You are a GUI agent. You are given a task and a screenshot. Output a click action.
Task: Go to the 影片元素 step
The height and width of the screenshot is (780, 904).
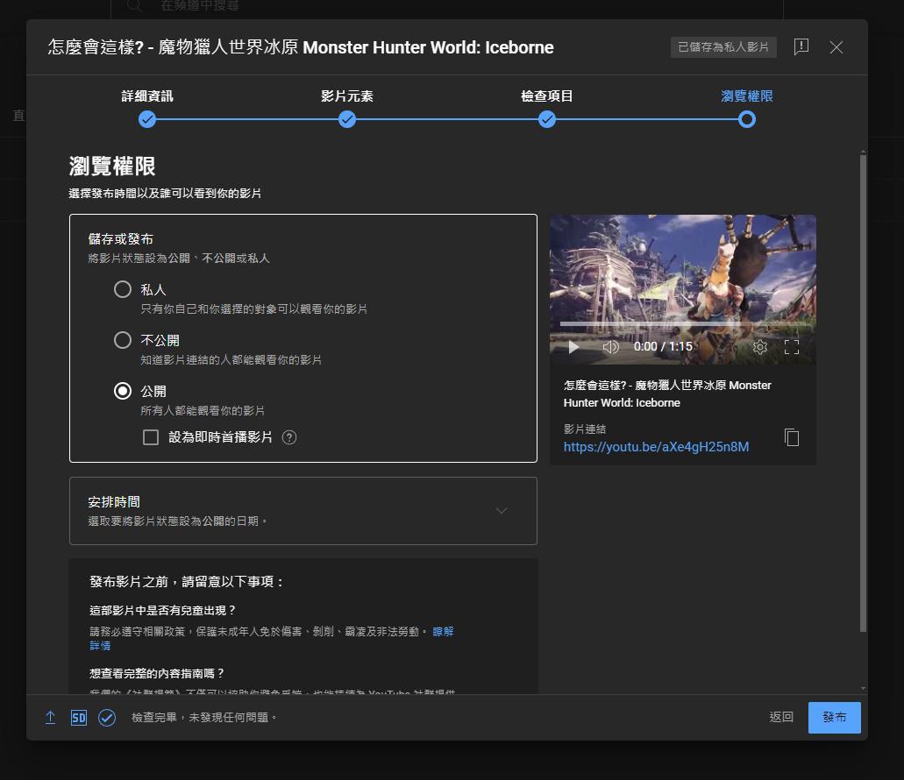click(347, 119)
